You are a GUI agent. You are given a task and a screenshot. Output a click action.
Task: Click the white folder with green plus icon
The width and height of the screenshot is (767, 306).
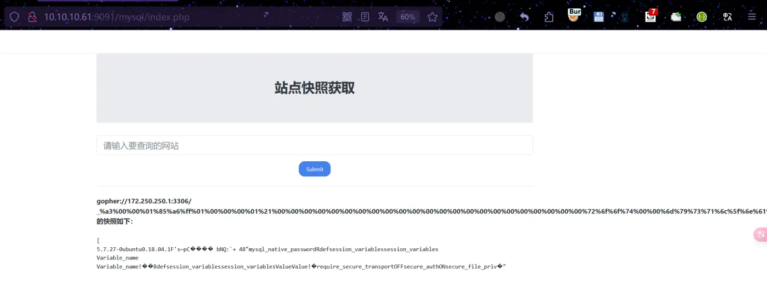pyautogui.click(x=676, y=17)
